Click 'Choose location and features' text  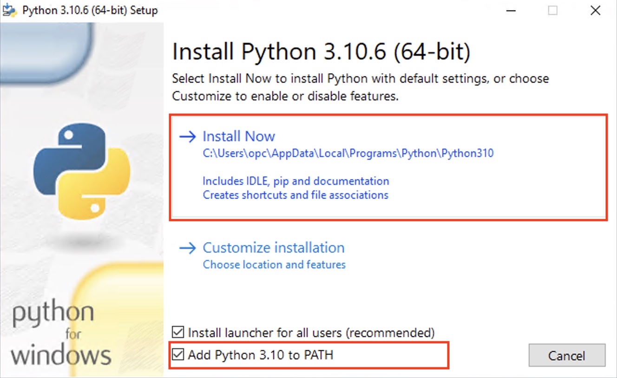click(274, 265)
